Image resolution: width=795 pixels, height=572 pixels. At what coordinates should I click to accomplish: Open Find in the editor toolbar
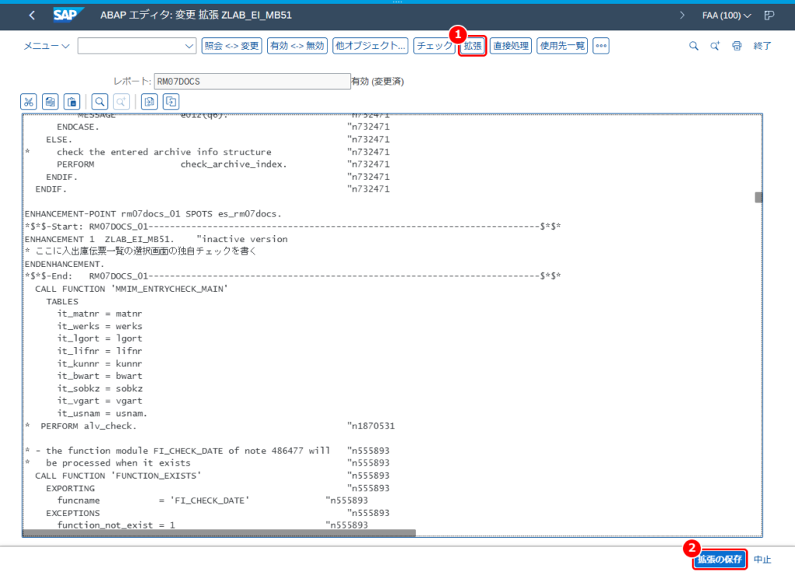[x=100, y=102]
